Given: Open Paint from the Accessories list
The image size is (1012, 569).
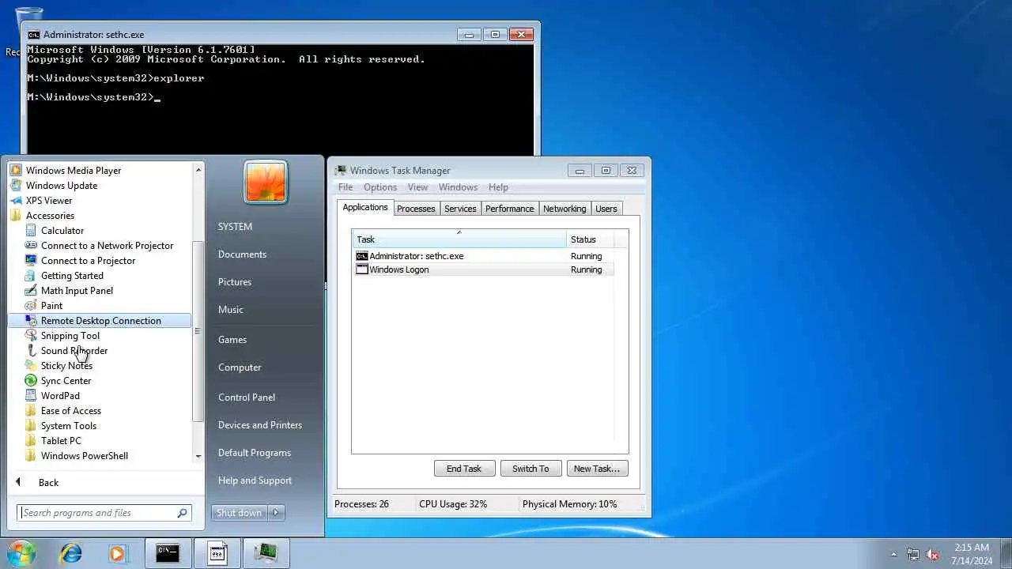Looking at the screenshot, I should [51, 305].
